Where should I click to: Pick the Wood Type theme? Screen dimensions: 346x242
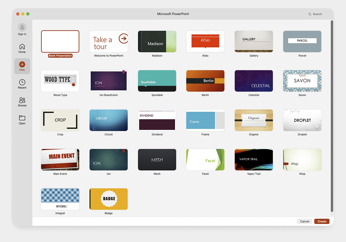(60, 81)
